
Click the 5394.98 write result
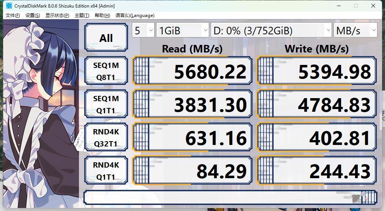pos(317,71)
